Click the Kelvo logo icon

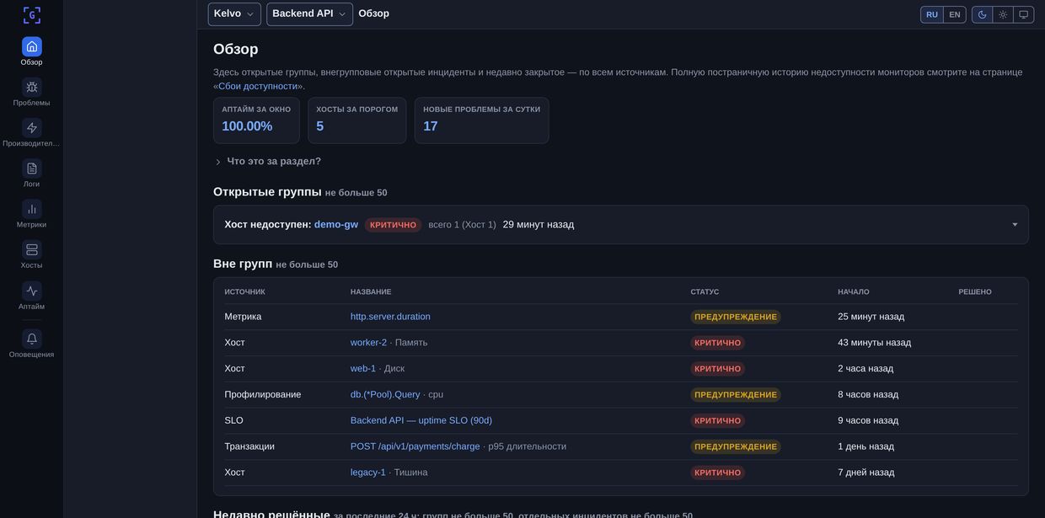click(32, 15)
